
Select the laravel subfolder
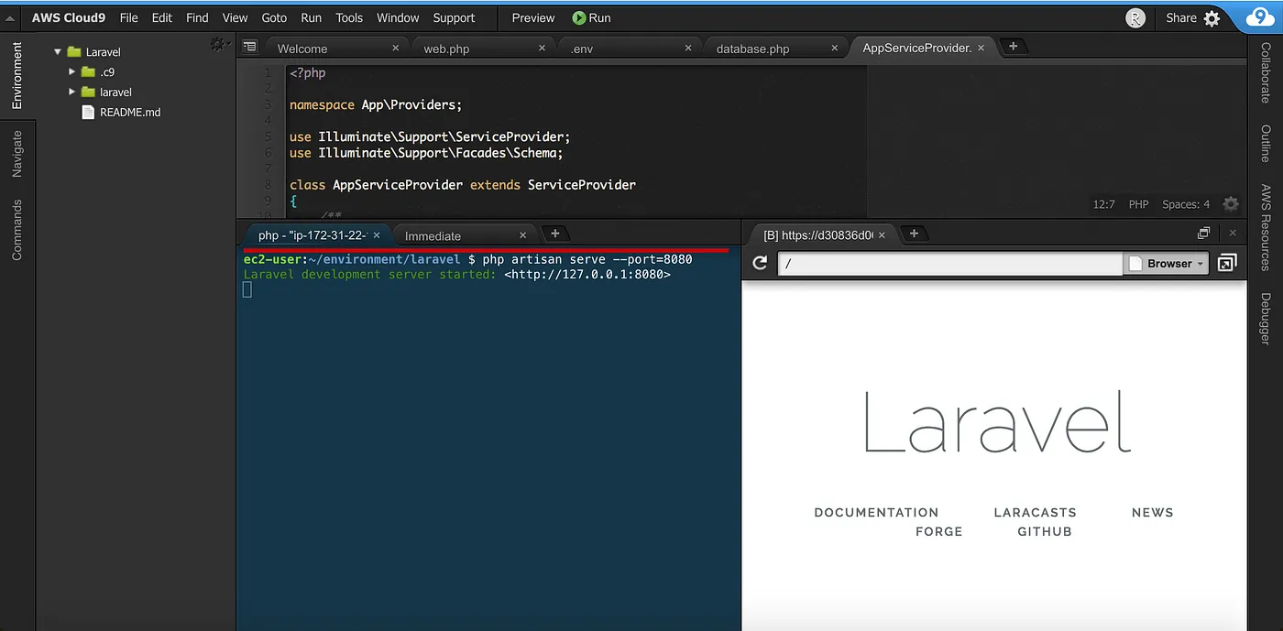tap(115, 92)
